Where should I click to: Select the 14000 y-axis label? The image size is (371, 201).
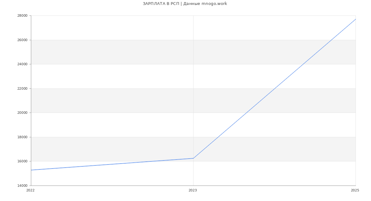(x=23, y=186)
